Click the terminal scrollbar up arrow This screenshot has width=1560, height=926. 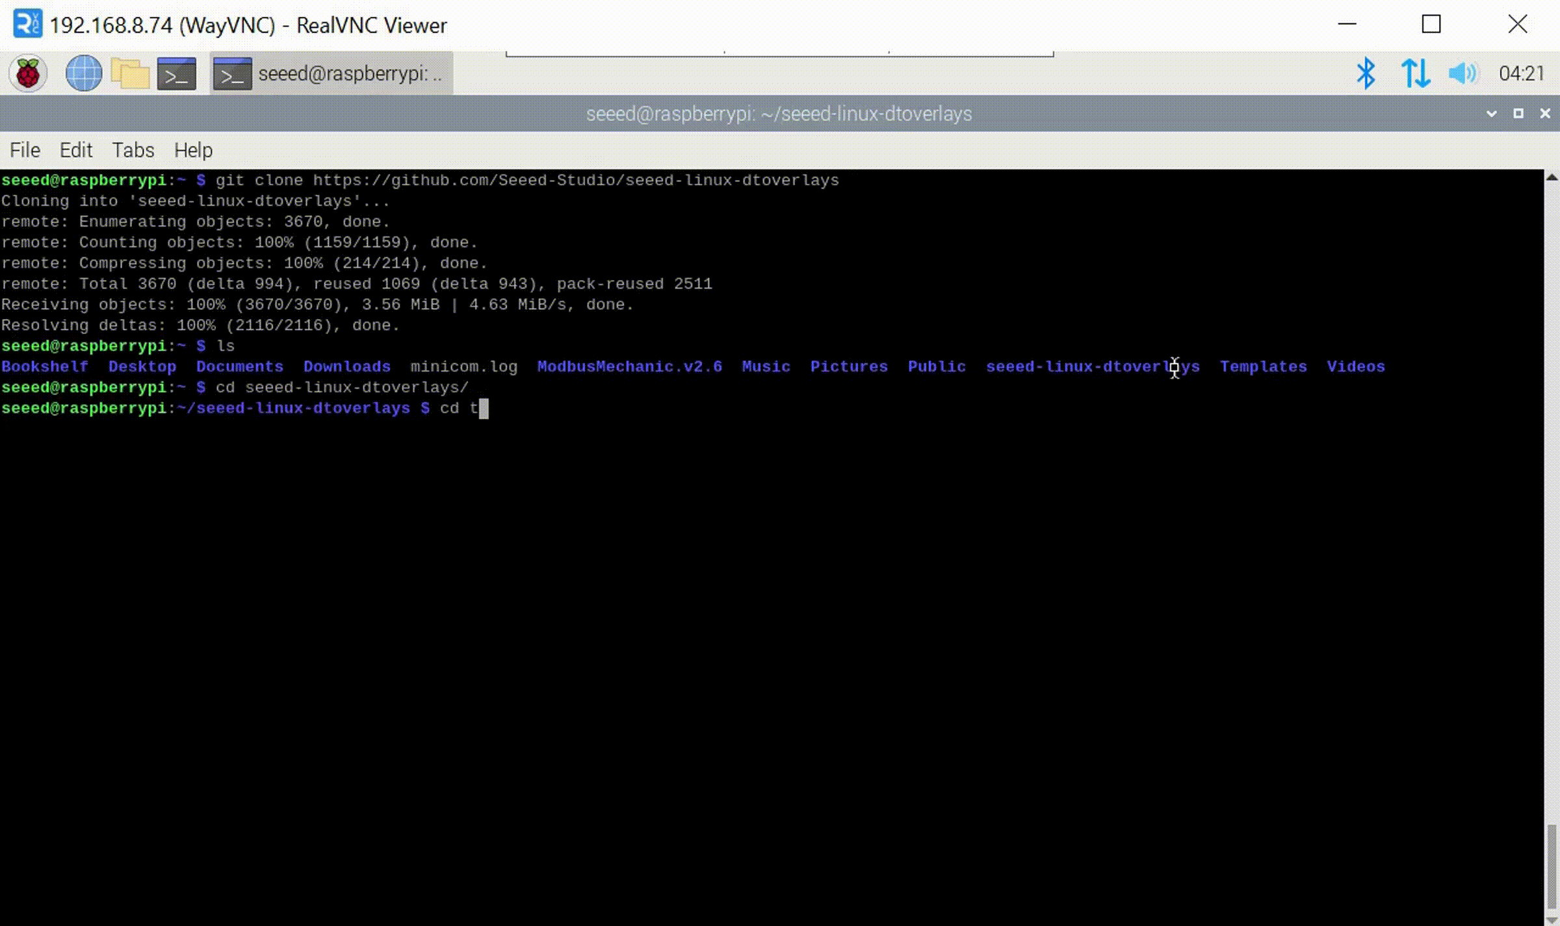click(1552, 177)
